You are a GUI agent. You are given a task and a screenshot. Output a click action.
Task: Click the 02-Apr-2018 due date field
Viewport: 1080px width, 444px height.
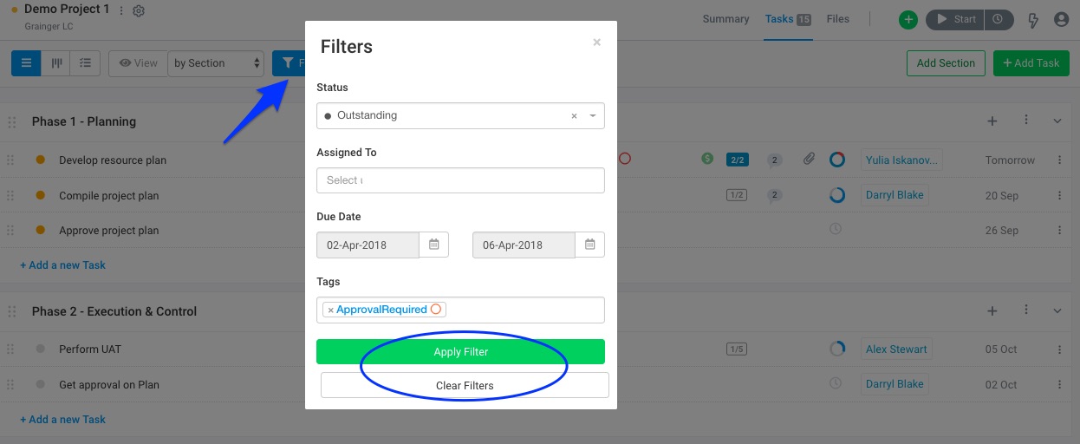pyautogui.click(x=368, y=245)
